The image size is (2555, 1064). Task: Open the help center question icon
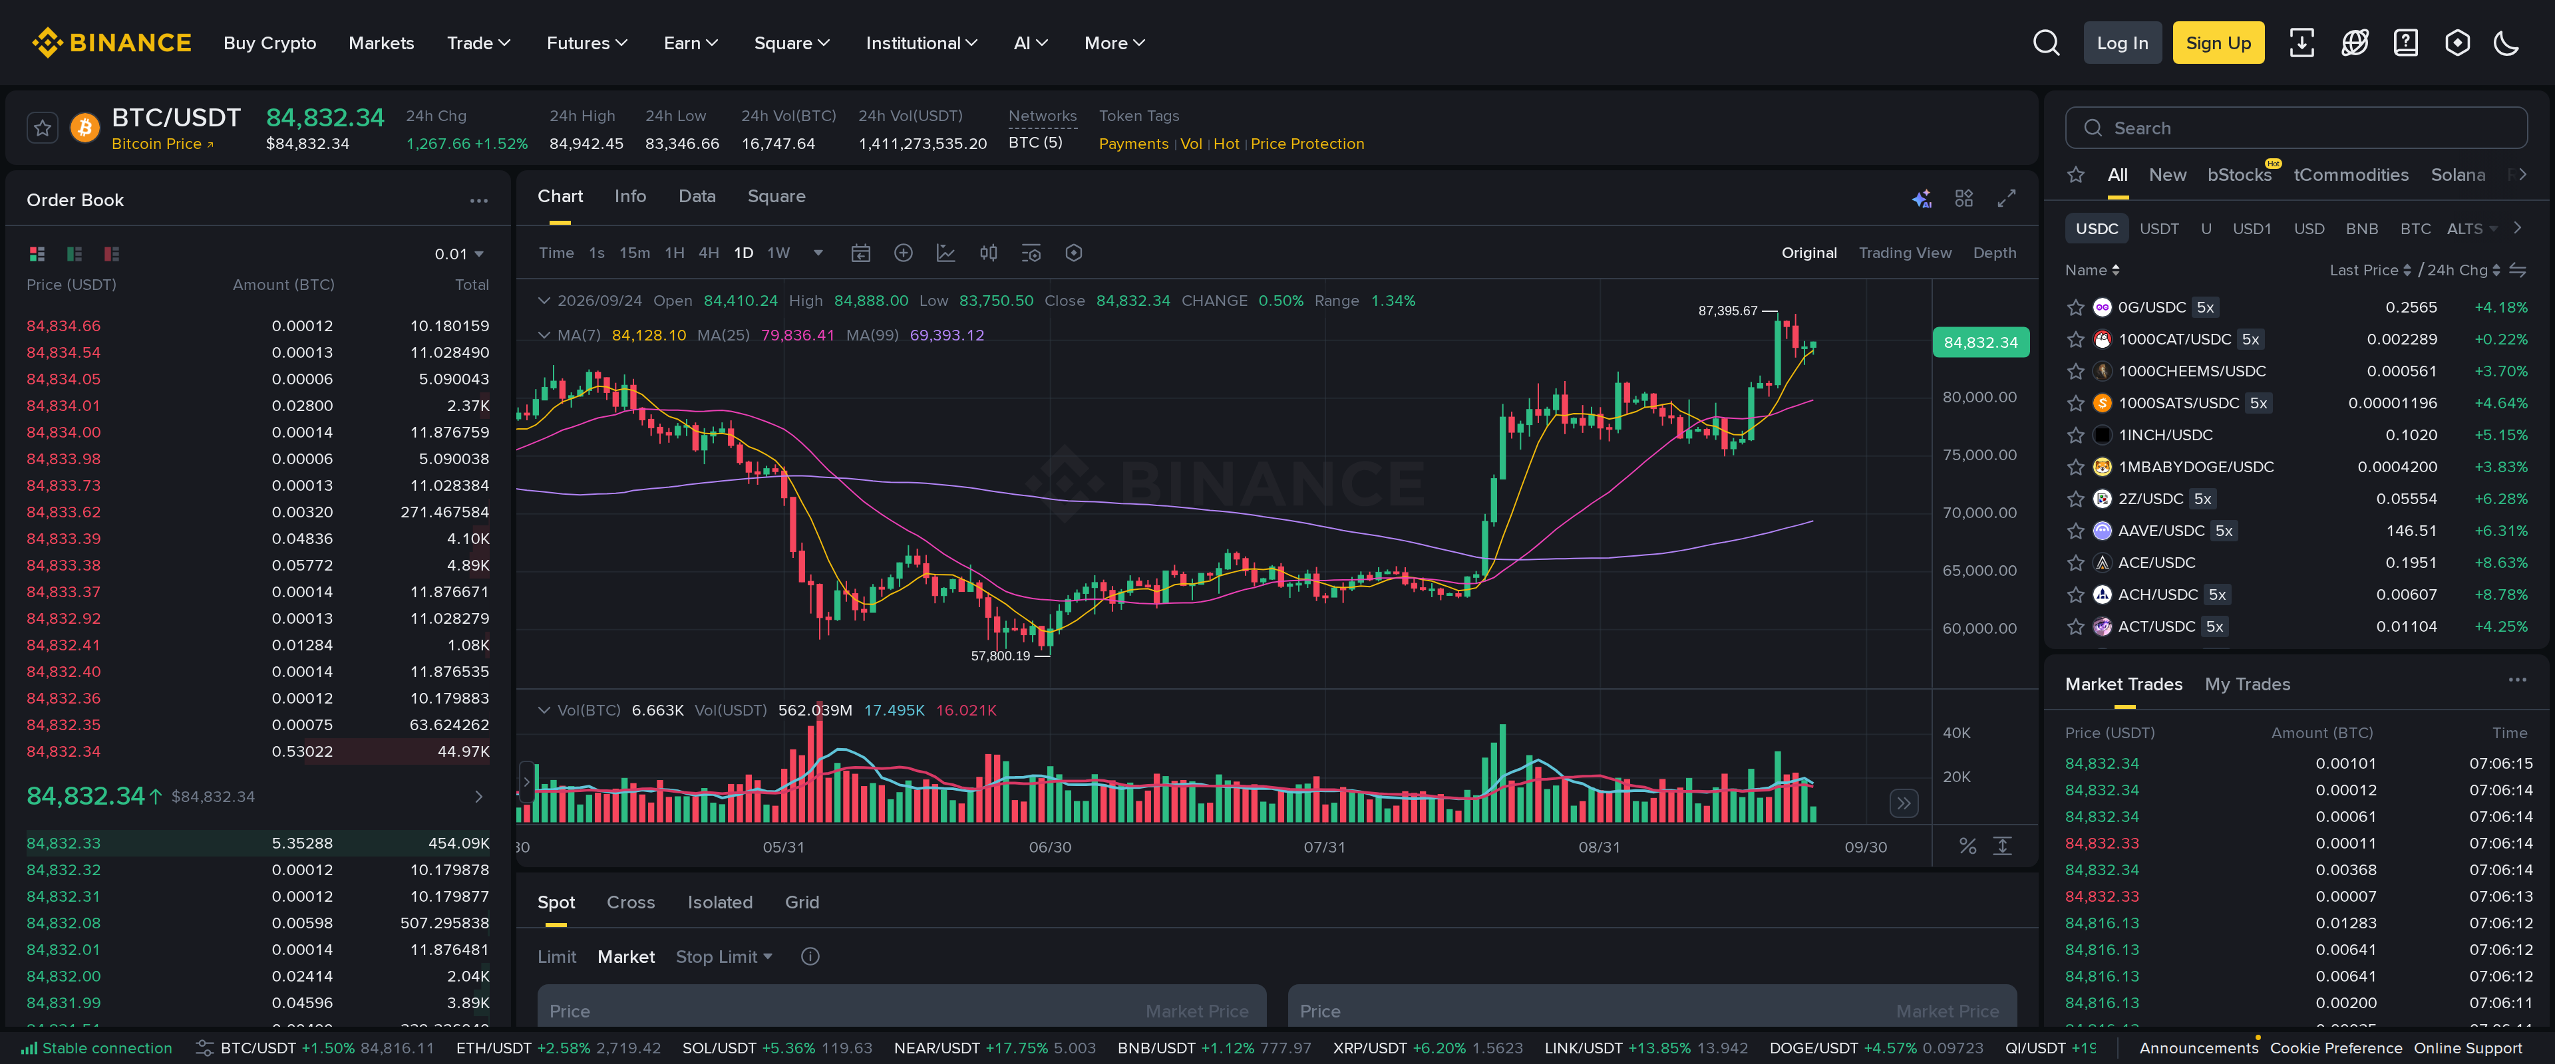click(x=2405, y=43)
